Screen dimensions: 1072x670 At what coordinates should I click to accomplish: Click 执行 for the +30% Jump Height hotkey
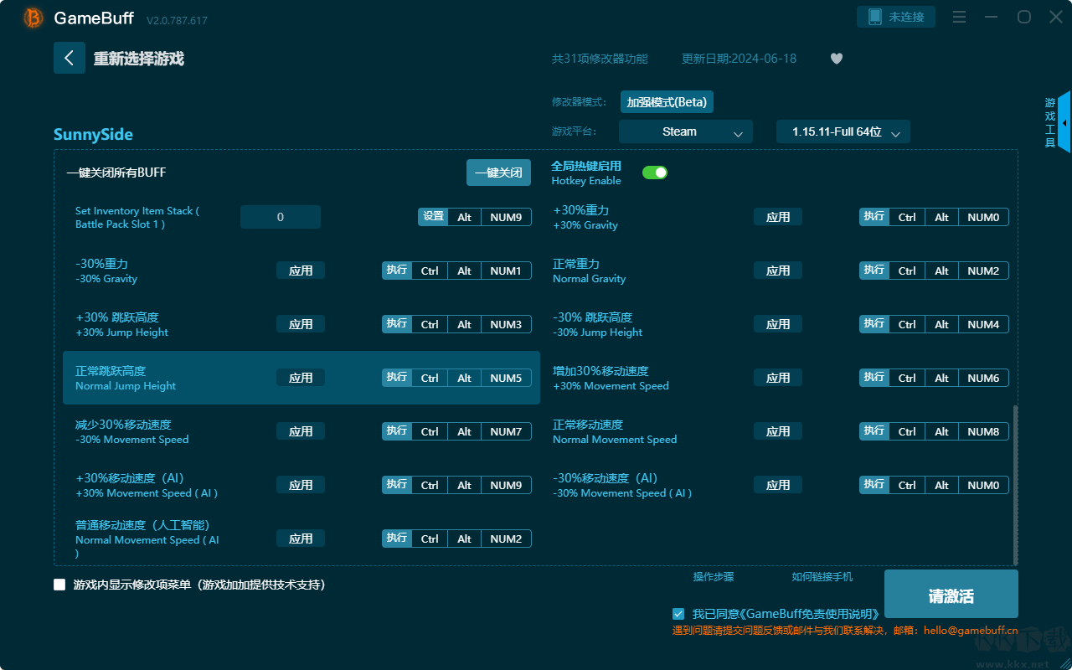(x=397, y=324)
